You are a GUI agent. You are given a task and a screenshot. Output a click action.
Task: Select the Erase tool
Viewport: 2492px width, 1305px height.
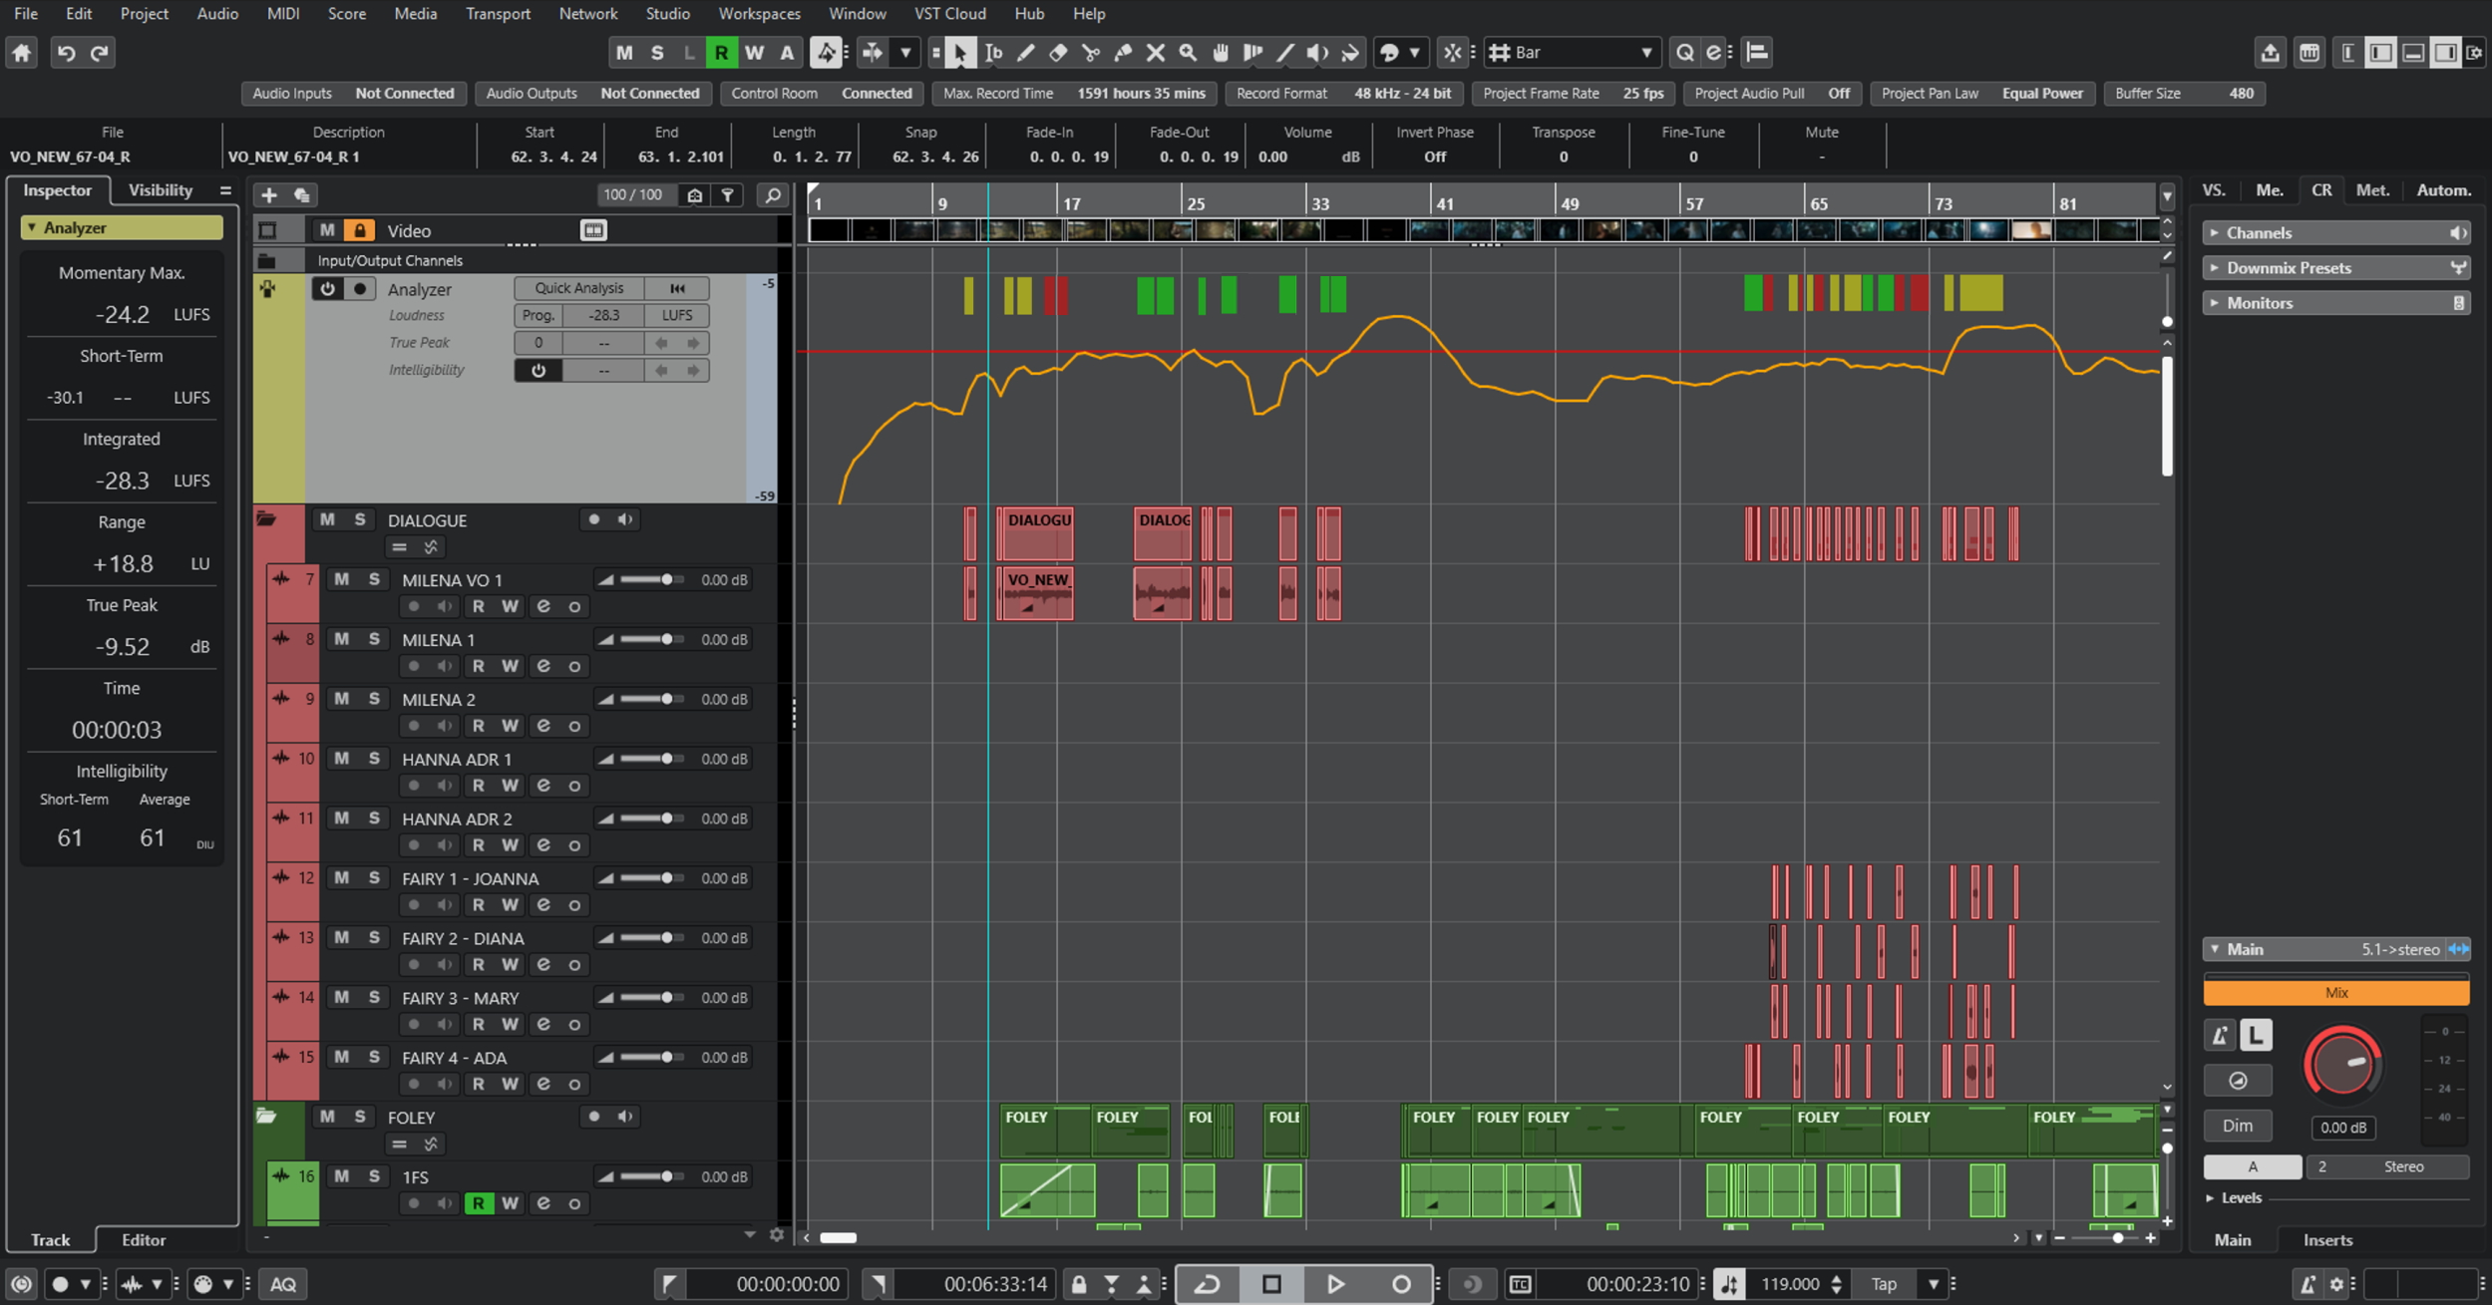coord(1058,53)
